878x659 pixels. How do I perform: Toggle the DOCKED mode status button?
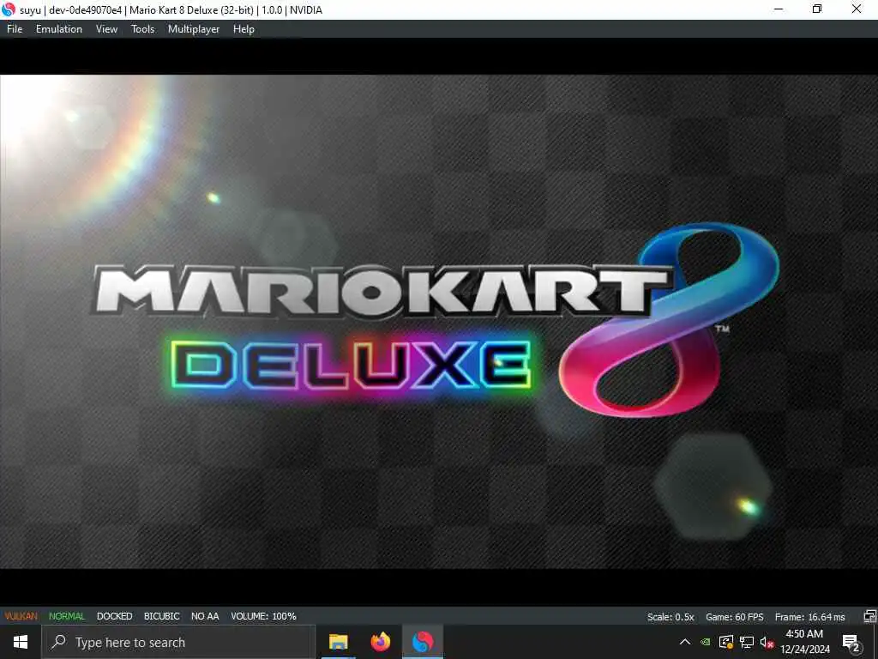click(x=114, y=616)
